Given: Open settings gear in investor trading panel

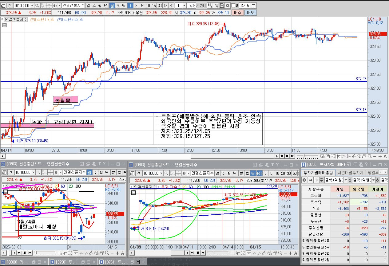Looking at the screenshot, I should pyautogui.click(x=304, y=180).
